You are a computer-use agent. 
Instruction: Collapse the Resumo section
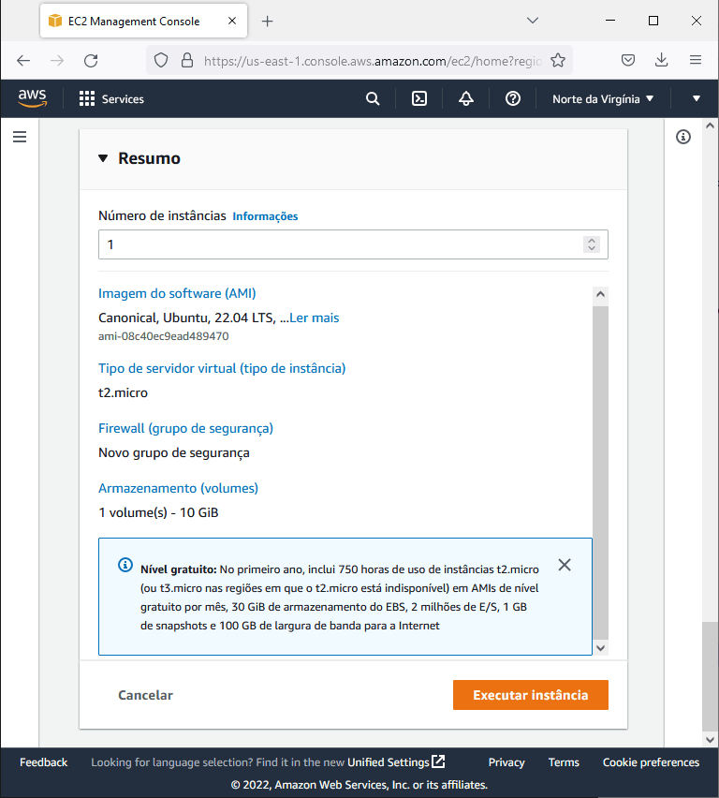tap(103, 158)
